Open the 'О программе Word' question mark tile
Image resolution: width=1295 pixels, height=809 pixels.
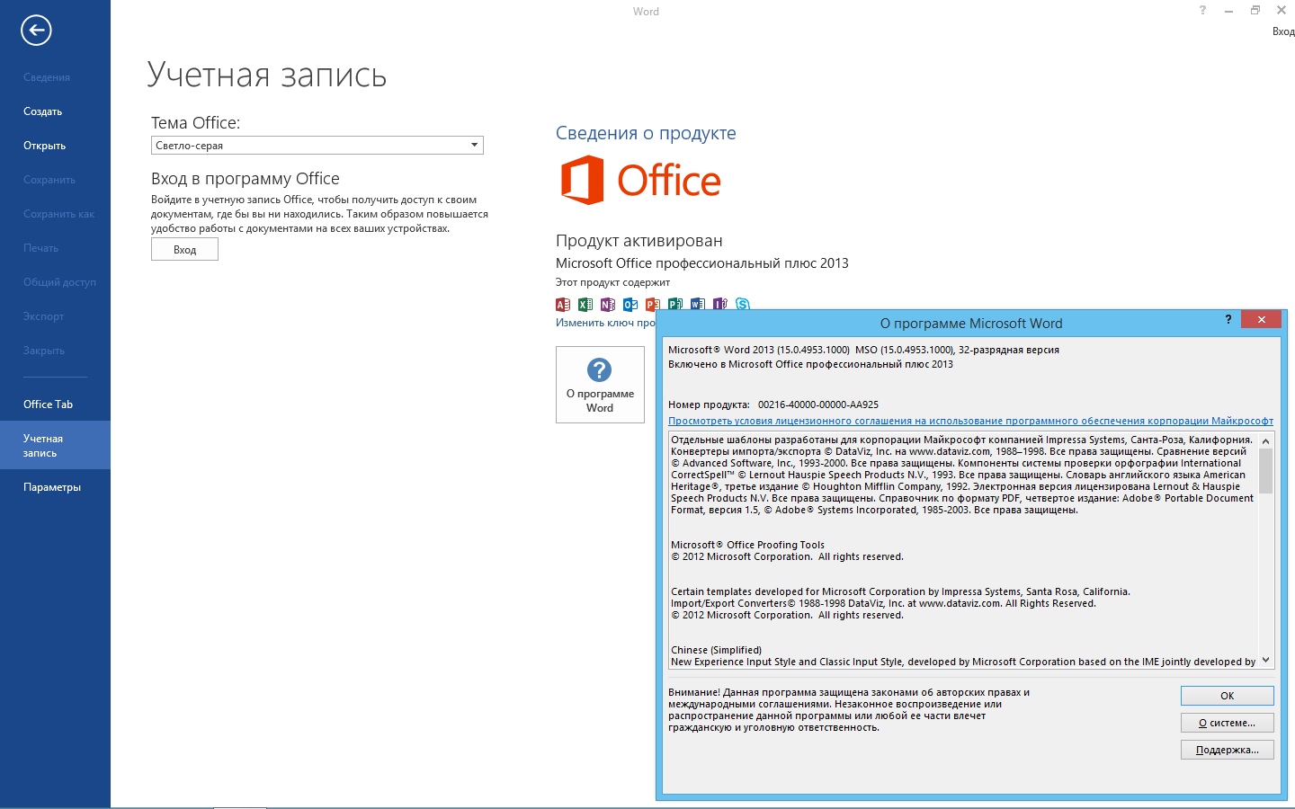coord(600,384)
